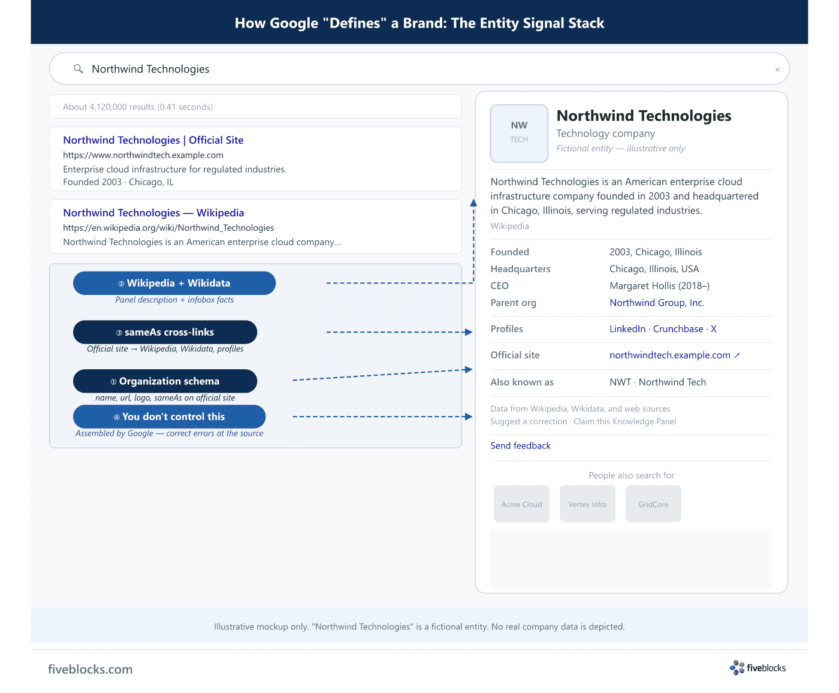Open Northwind Technologies | Official Site result
The width and height of the screenshot is (839, 693).
pos(153,140)
